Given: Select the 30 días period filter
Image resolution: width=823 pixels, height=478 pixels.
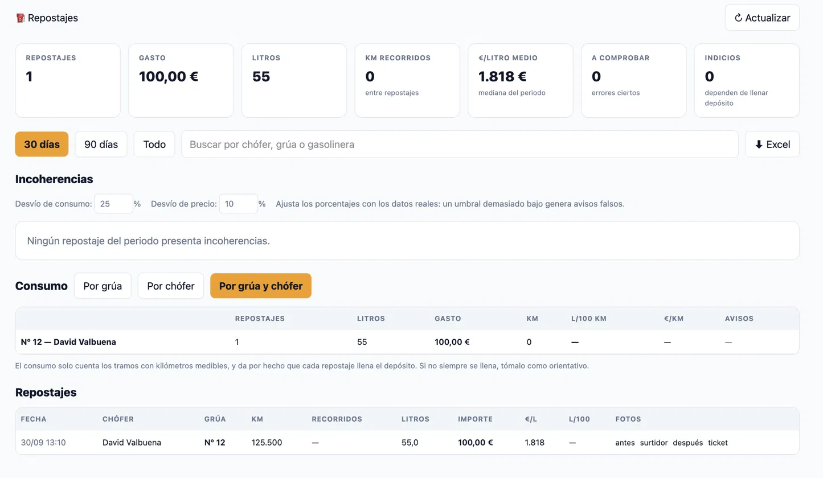Looking at the screenshot, I should pyautogui.click(x=42, y=145).
